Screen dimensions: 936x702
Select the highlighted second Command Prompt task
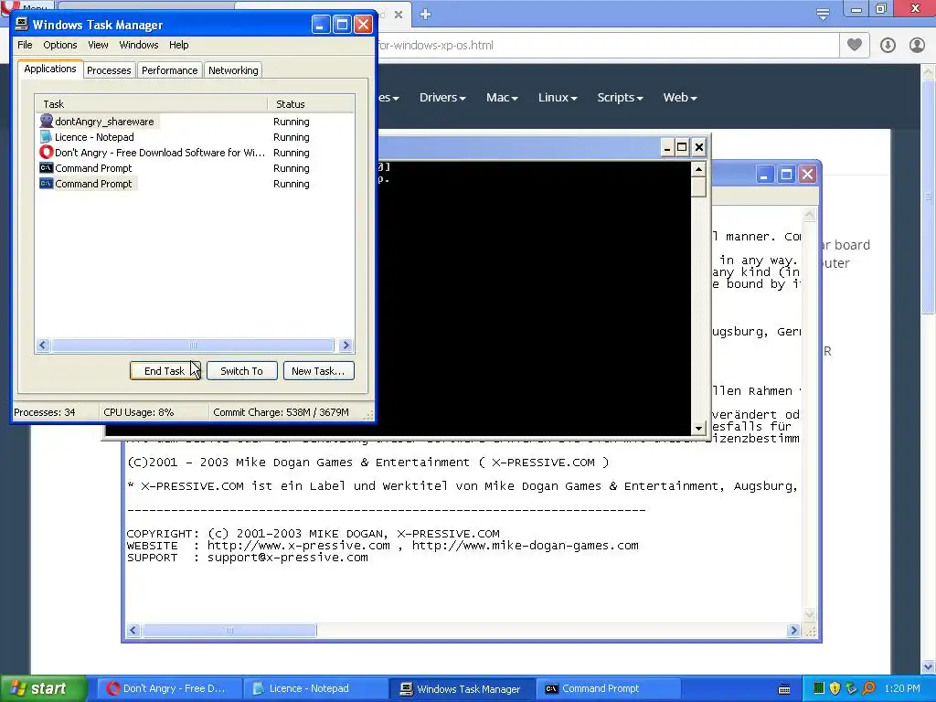(x=194, y=184)
